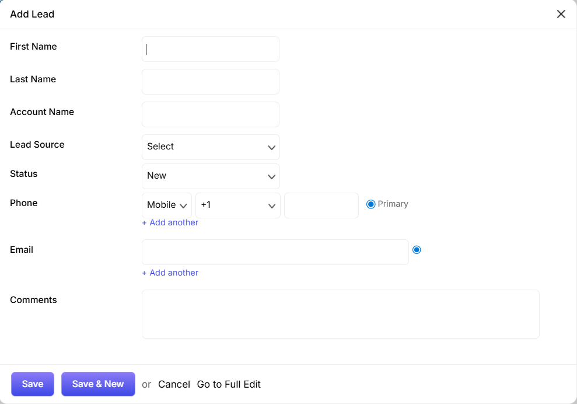Screen dimensions: 577x404
Task: Cancel adding the lead
Action: (x=174, y=384)
